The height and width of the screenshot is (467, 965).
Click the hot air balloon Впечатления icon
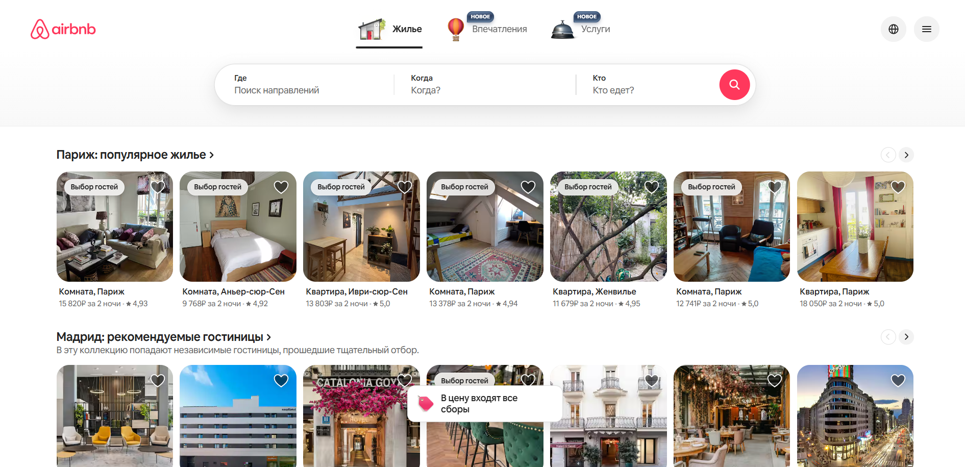tap(455, 29)
